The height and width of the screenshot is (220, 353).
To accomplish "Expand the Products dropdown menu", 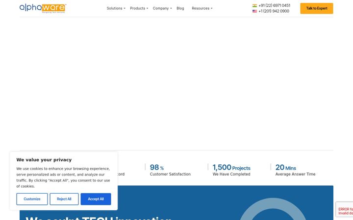I will [x=139, y=8].
